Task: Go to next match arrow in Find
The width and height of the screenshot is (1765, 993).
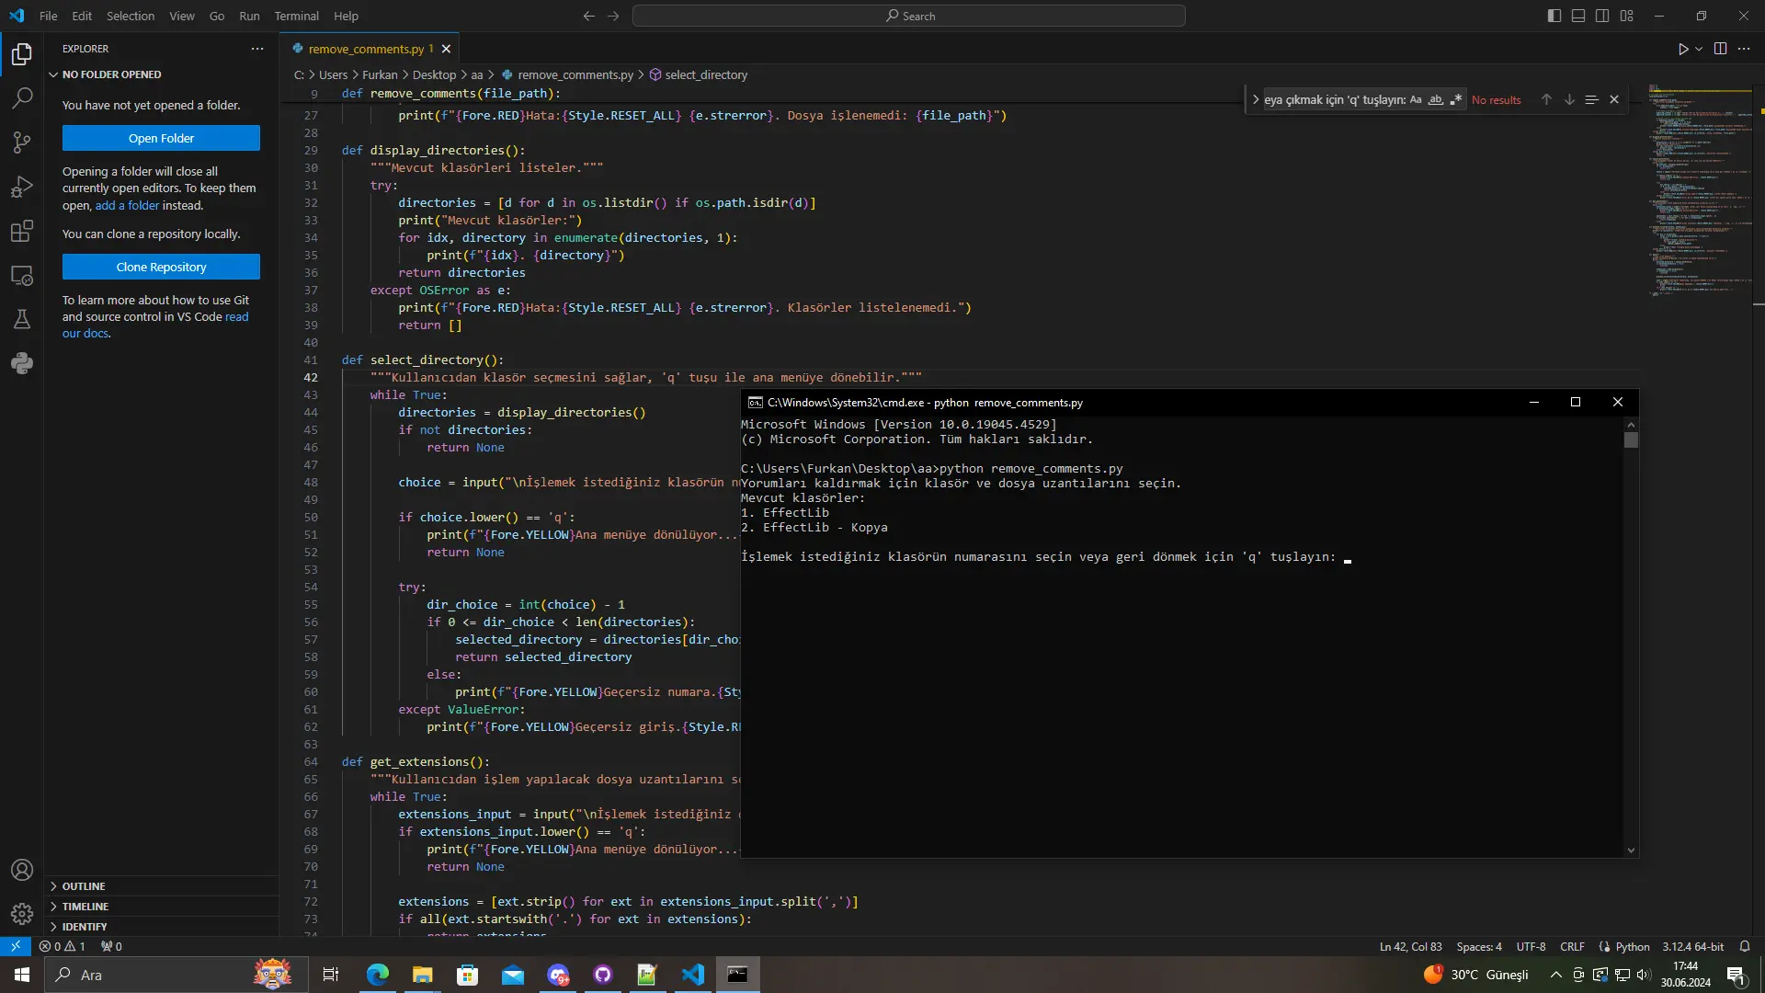Action: (1569, 99)
